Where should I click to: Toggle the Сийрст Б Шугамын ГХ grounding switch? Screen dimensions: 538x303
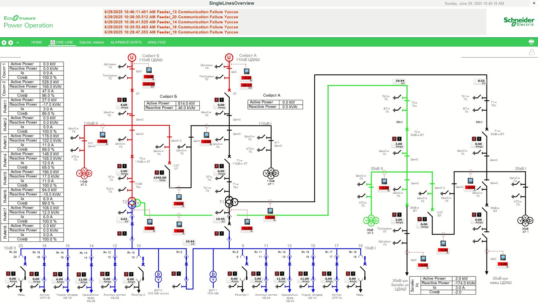pyautogui.click(x=122, y=66)
